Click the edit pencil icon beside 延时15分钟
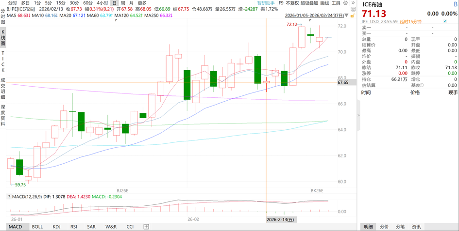The image size is (459, 231). 445,21
